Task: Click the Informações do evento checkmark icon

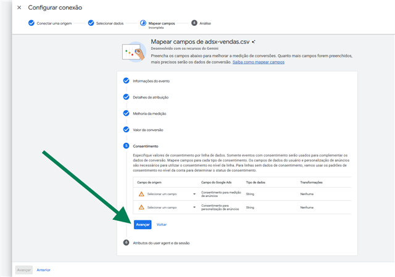Action: [126, 81]
